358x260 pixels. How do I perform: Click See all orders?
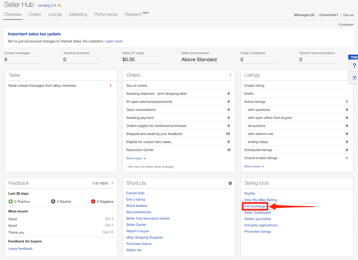[137, 86]
